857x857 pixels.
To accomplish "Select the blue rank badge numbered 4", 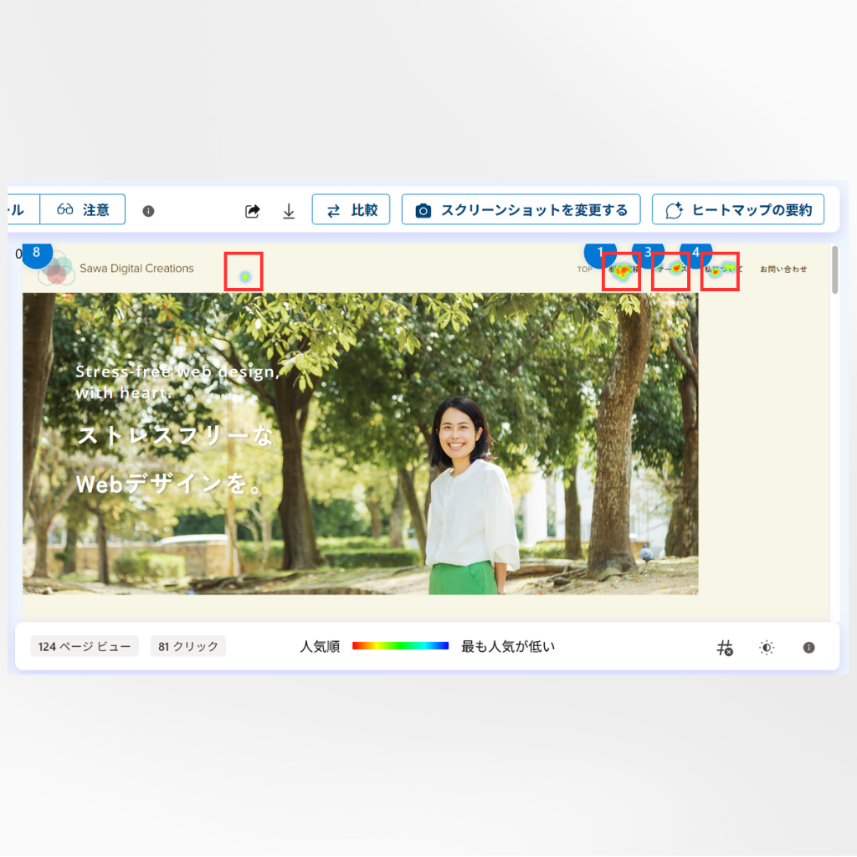I will [x=695, y=252].
